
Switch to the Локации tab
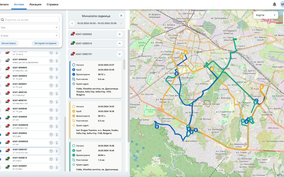click(35, 4)
